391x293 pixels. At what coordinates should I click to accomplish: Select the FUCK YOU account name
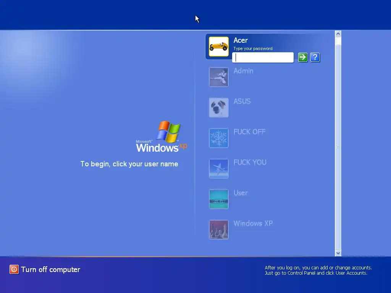250,163
